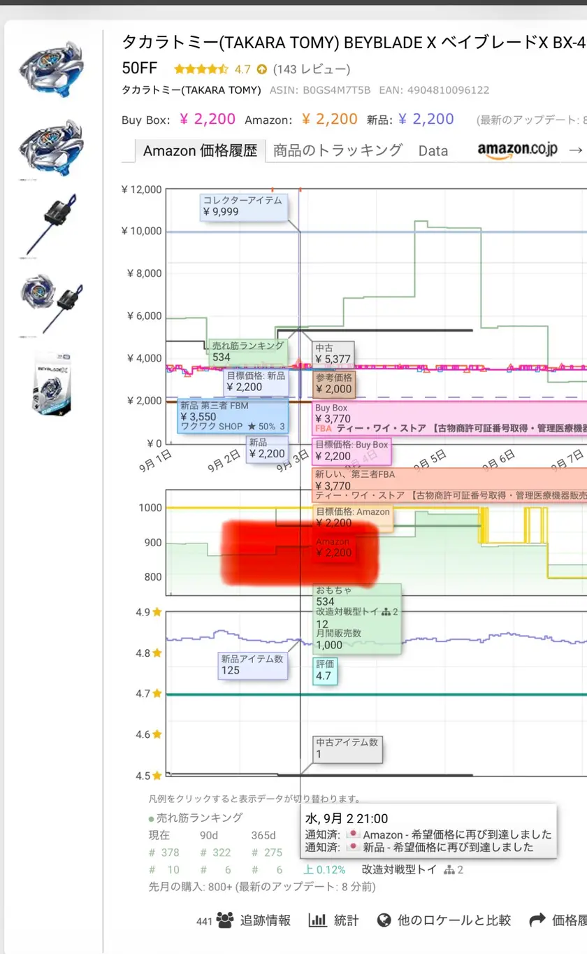Screen dimensions: 587x954
Task: Click the globe icon for 他のロケールと比較
Action: click(x=383, y=920)
